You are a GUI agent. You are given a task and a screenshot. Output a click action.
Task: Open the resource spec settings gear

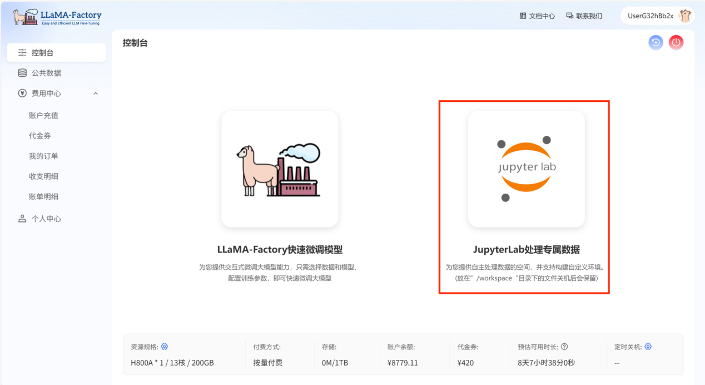[x=164, y=347]
